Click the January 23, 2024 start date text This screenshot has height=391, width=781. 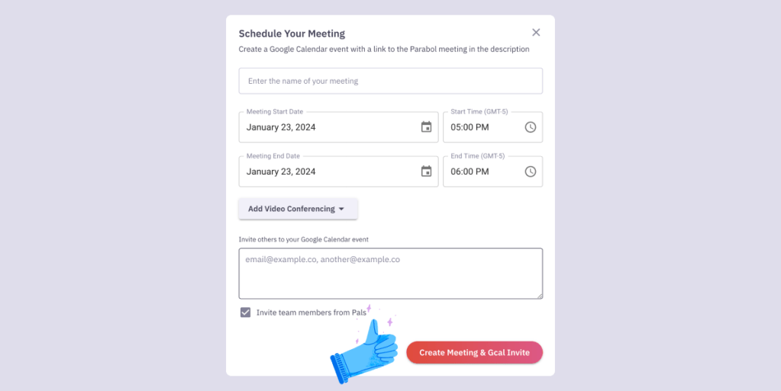point(281,127)
